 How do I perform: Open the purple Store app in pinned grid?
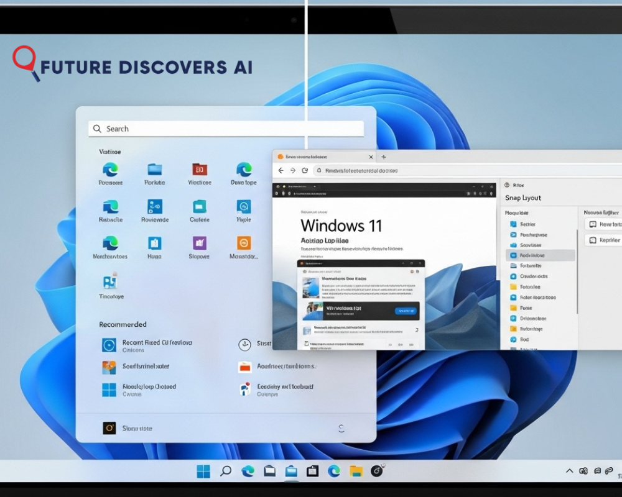(200, 243)
